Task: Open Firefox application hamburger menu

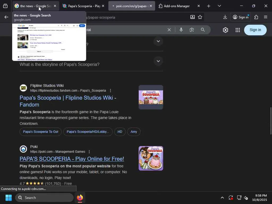Action: click(x=266, y=17)
